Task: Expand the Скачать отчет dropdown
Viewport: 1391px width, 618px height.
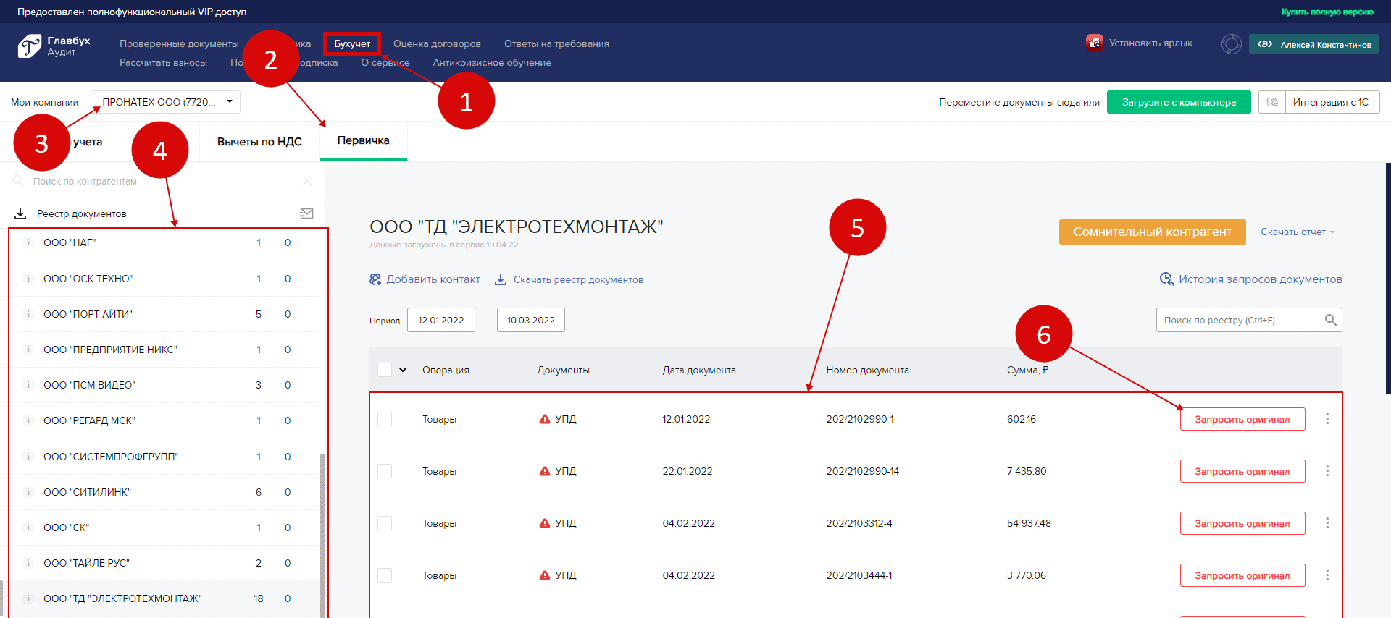Action: (x=1298, y=232)
